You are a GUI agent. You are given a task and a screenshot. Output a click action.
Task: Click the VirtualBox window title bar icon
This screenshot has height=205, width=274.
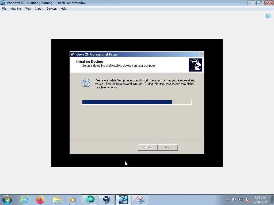(3, 3)
